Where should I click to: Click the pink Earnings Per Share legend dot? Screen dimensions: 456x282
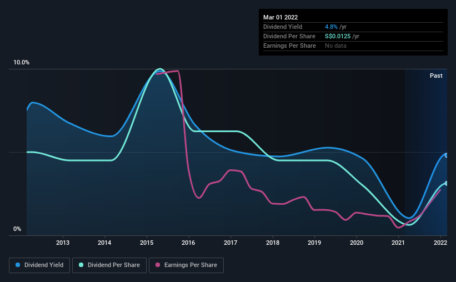[x=158, y=265]
